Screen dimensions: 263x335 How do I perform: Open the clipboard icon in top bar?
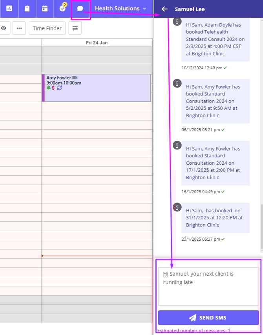pyautogui.click(x=27, y=8)
